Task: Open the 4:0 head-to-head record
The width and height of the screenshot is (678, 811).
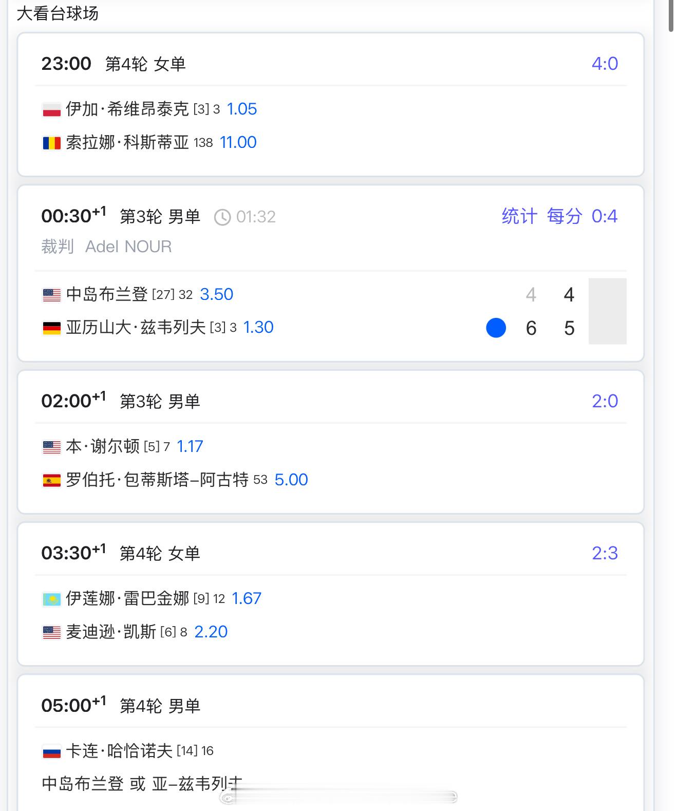Action: (x=605, y=64)
